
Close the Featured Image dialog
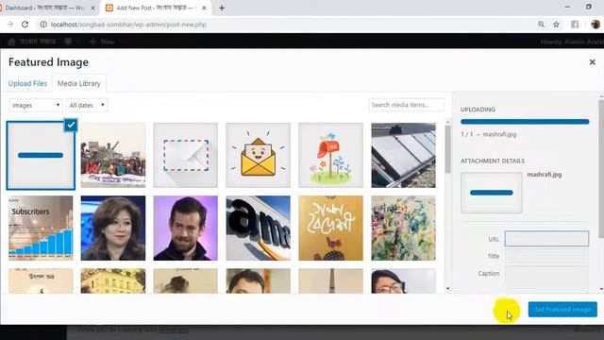point(592,62)
